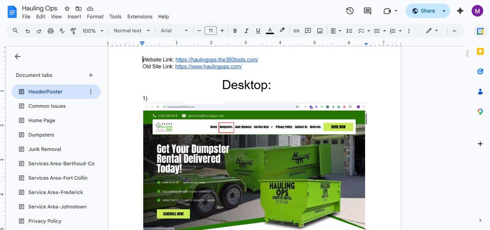Toggle italic formatting
The width and height of the screenshot is (490, 230).
pos(246,31)
